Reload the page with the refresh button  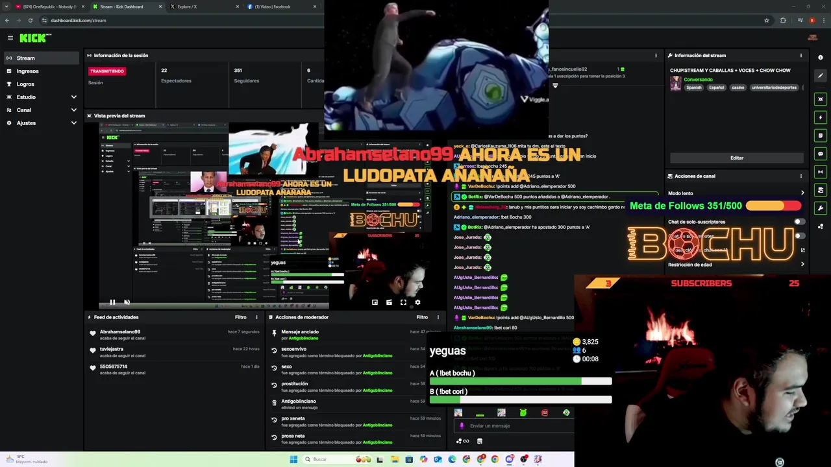30,20
